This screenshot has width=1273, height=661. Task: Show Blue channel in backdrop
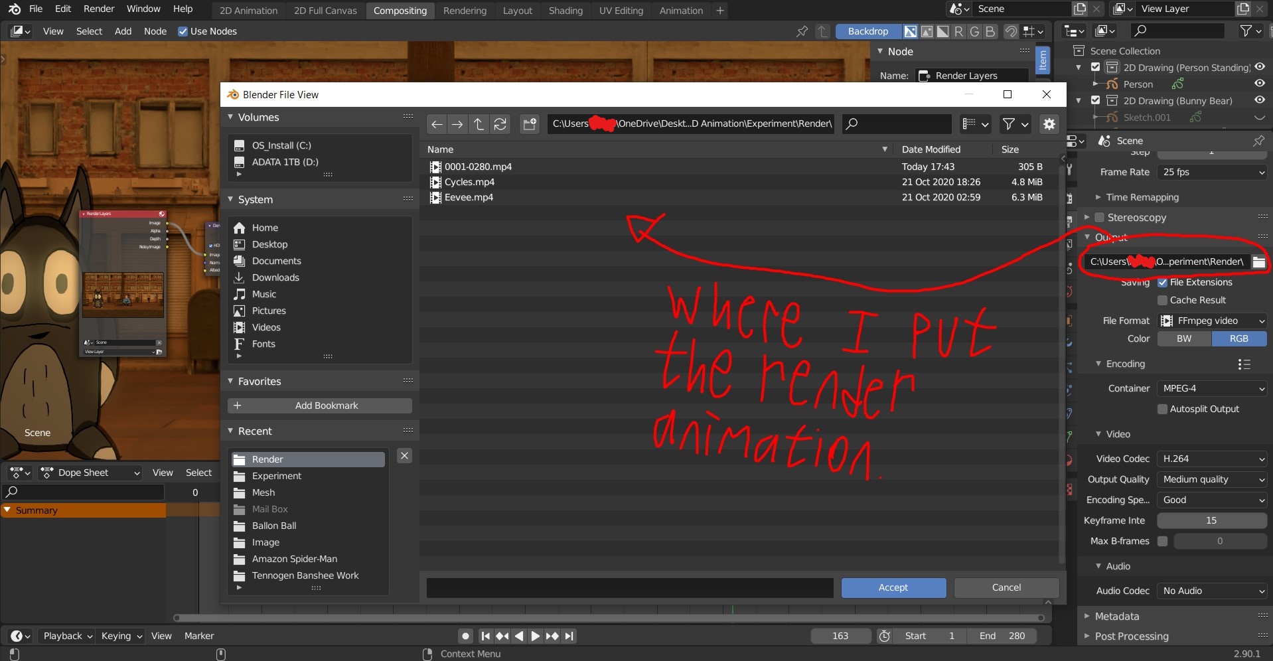coord(990,31)
